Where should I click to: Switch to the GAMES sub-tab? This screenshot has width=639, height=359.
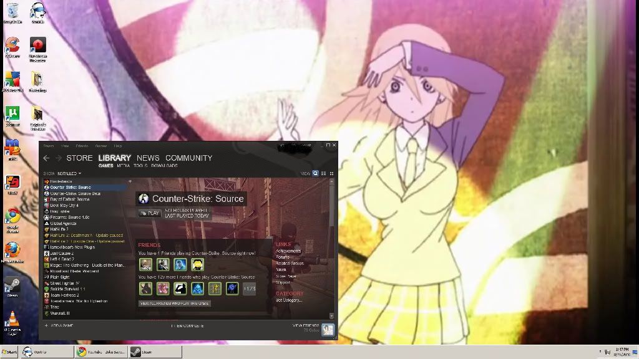coord(105,166)
